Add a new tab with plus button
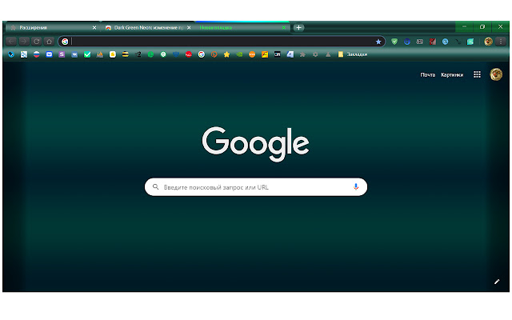This screenshot has height=320, width=512. pyautogui.click(x=298, y=27)
